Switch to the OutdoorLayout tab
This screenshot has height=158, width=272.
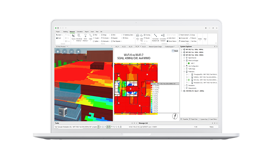[x=169, y=47]
